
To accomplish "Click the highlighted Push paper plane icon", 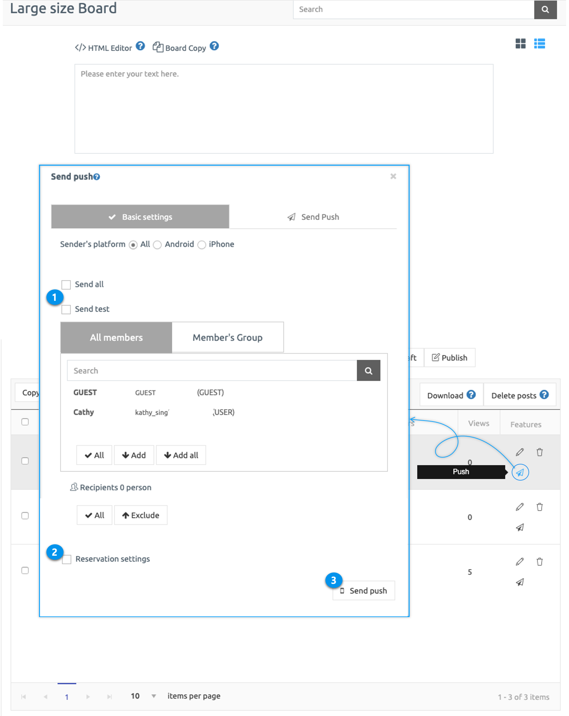I will tap(520, 473).
